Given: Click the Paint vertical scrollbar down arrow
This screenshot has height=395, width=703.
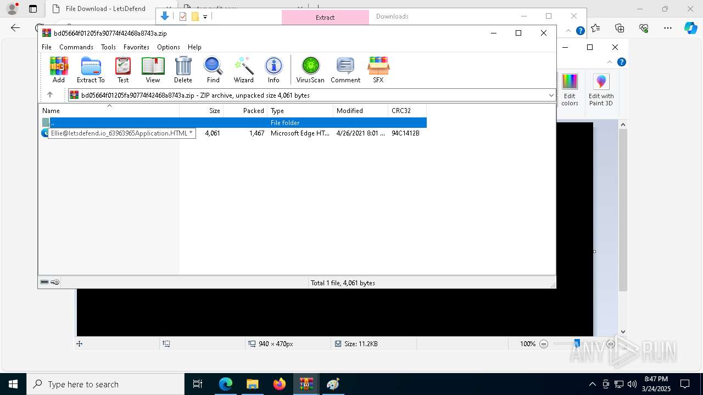Looking at the screenshot, I should click(x=623, y=331).
